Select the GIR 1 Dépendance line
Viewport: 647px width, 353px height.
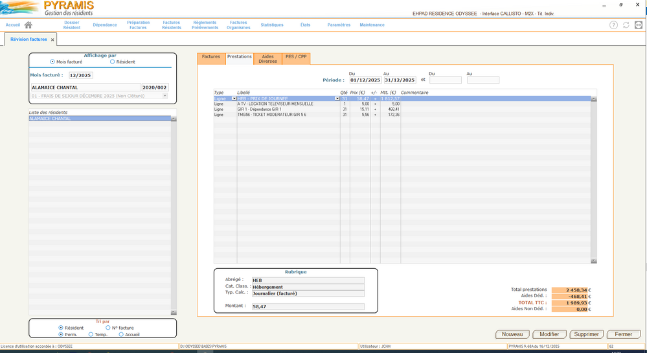[x=285, y=109]
